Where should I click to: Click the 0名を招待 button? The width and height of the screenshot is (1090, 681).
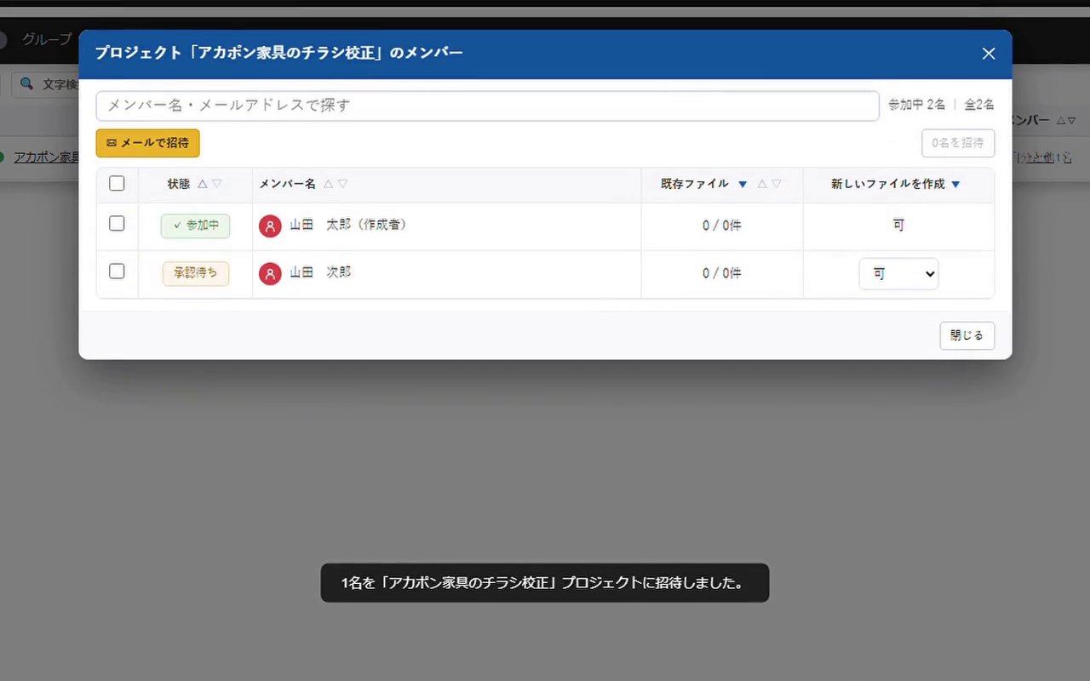point(958,143)
